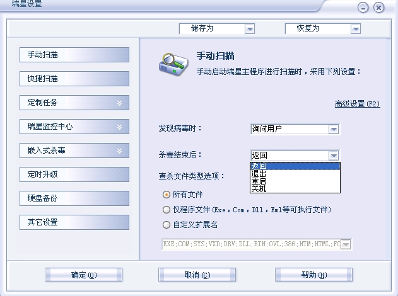The image size is (398, 296).
Task: Click the 取消(C) button
Action: pos(197,275)
